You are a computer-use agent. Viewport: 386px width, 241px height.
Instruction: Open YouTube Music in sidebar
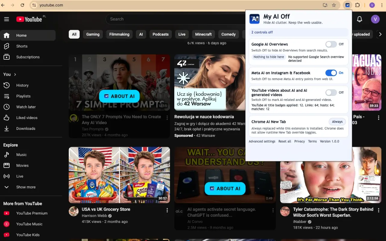pyautogui.click(x=28, y=224)
